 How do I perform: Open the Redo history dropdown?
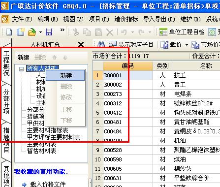tap(150, 32)
